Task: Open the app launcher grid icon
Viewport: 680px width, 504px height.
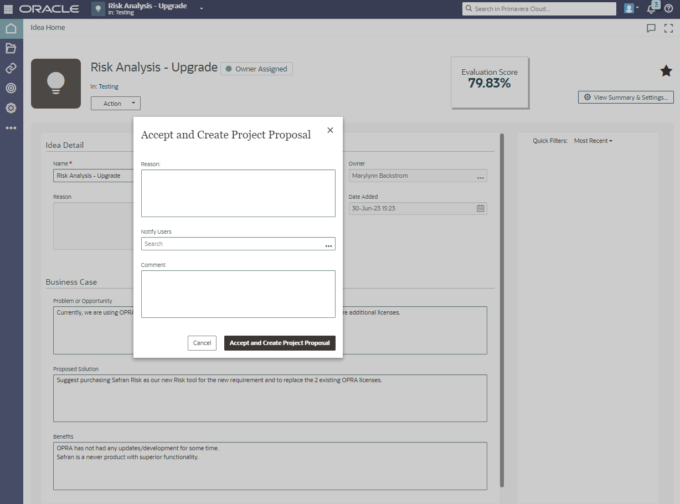Action: pos(9,9)
